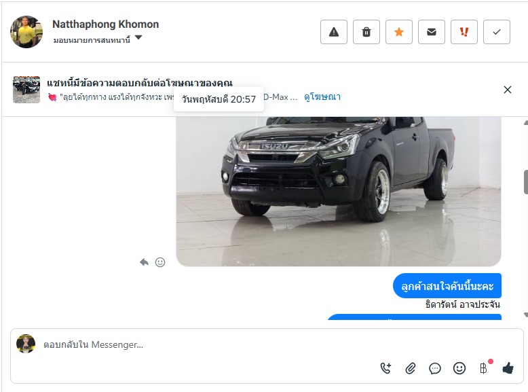Click the ad thumbnail in the banner

point(26,90)
